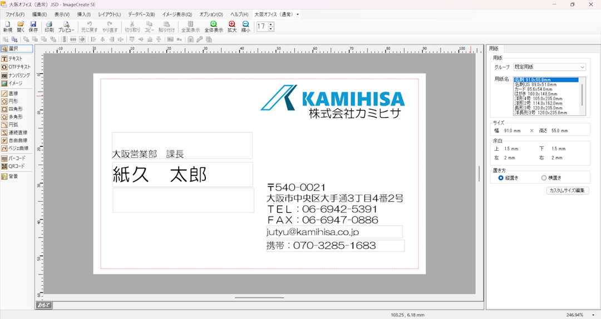Open the レイアウト(L) menu
601x319 pixels.
109,14
